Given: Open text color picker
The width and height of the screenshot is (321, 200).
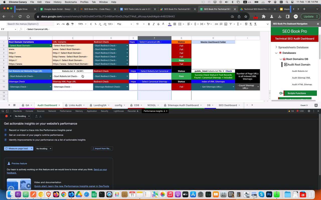Looking at the screenshot, I should pos(163,24).
